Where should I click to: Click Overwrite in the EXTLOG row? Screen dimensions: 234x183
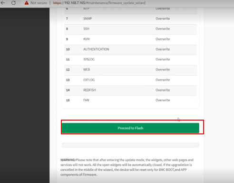tap(163, 80)
